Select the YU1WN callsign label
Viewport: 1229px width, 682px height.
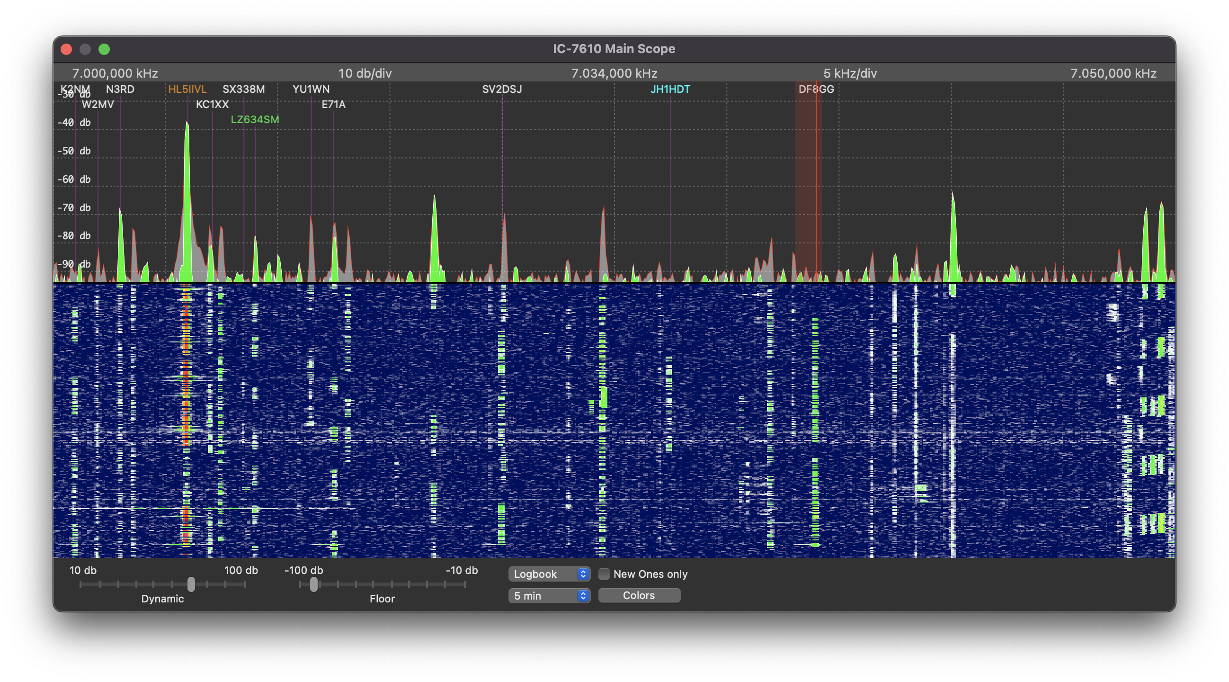point(311,89)
